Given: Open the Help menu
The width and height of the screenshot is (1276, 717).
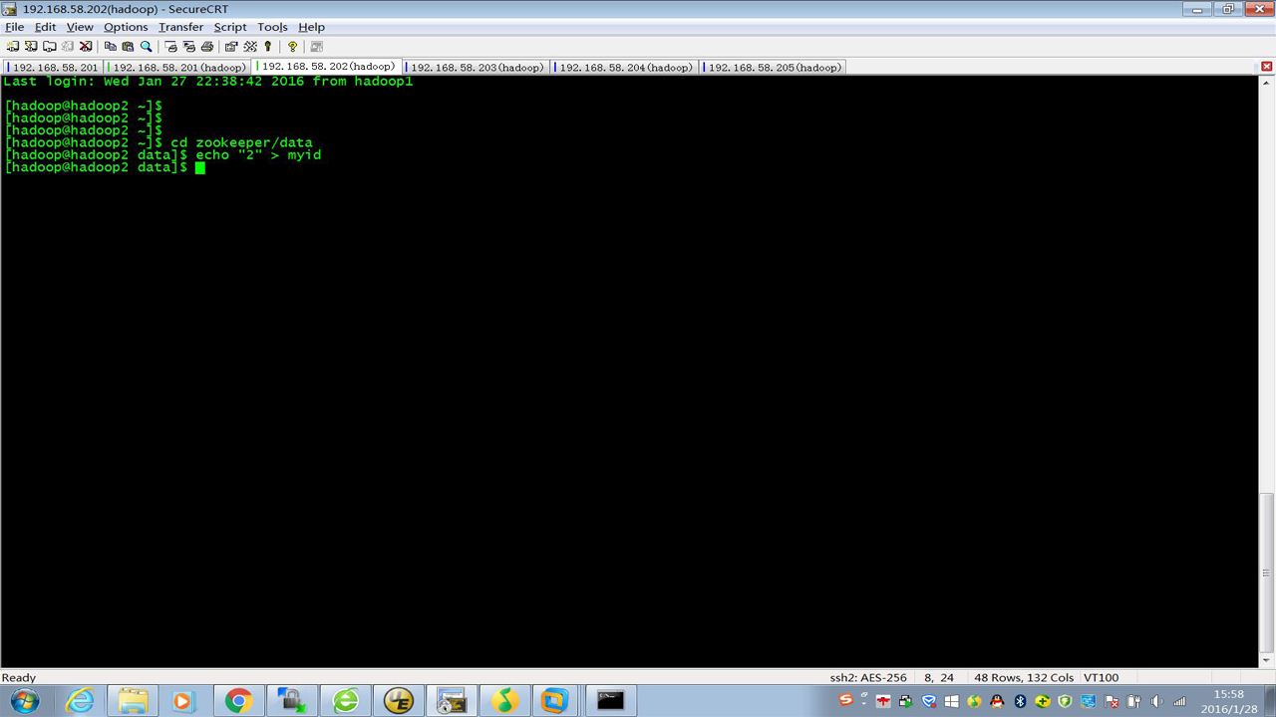Looking at the screenshot, I should coord(312,27).
